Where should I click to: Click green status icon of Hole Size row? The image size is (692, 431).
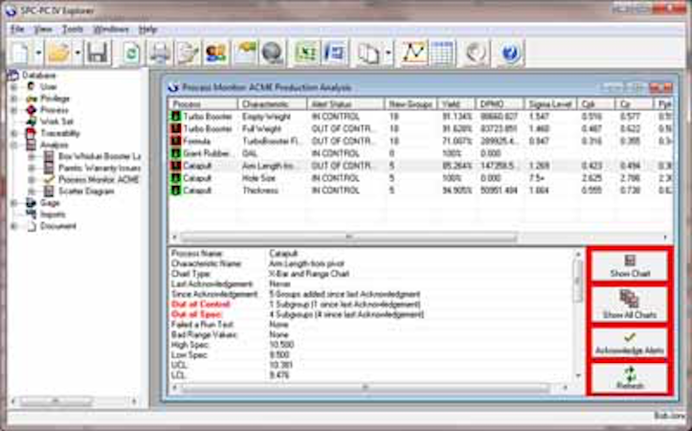176,178
